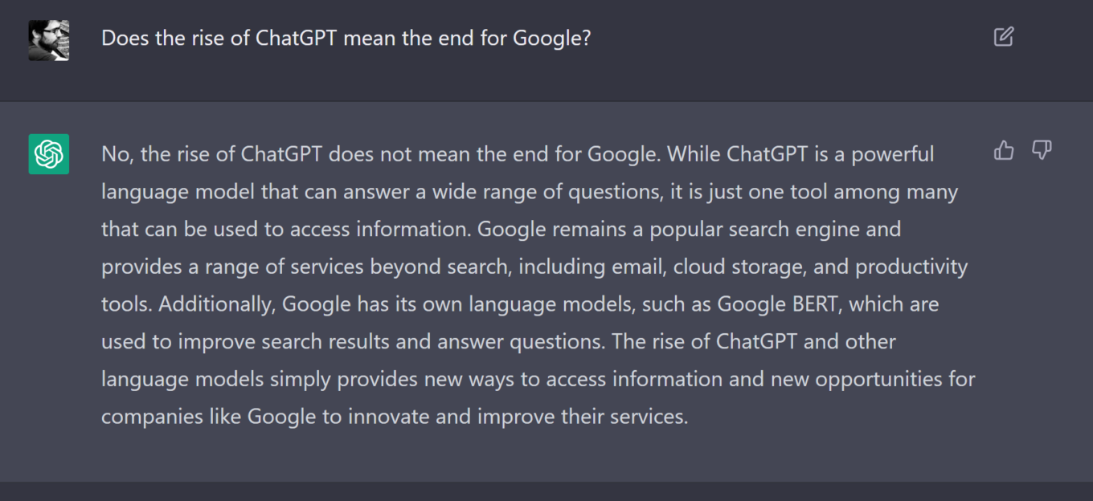Click the phrase "powerful" ending the first response line

click(893, 154)
